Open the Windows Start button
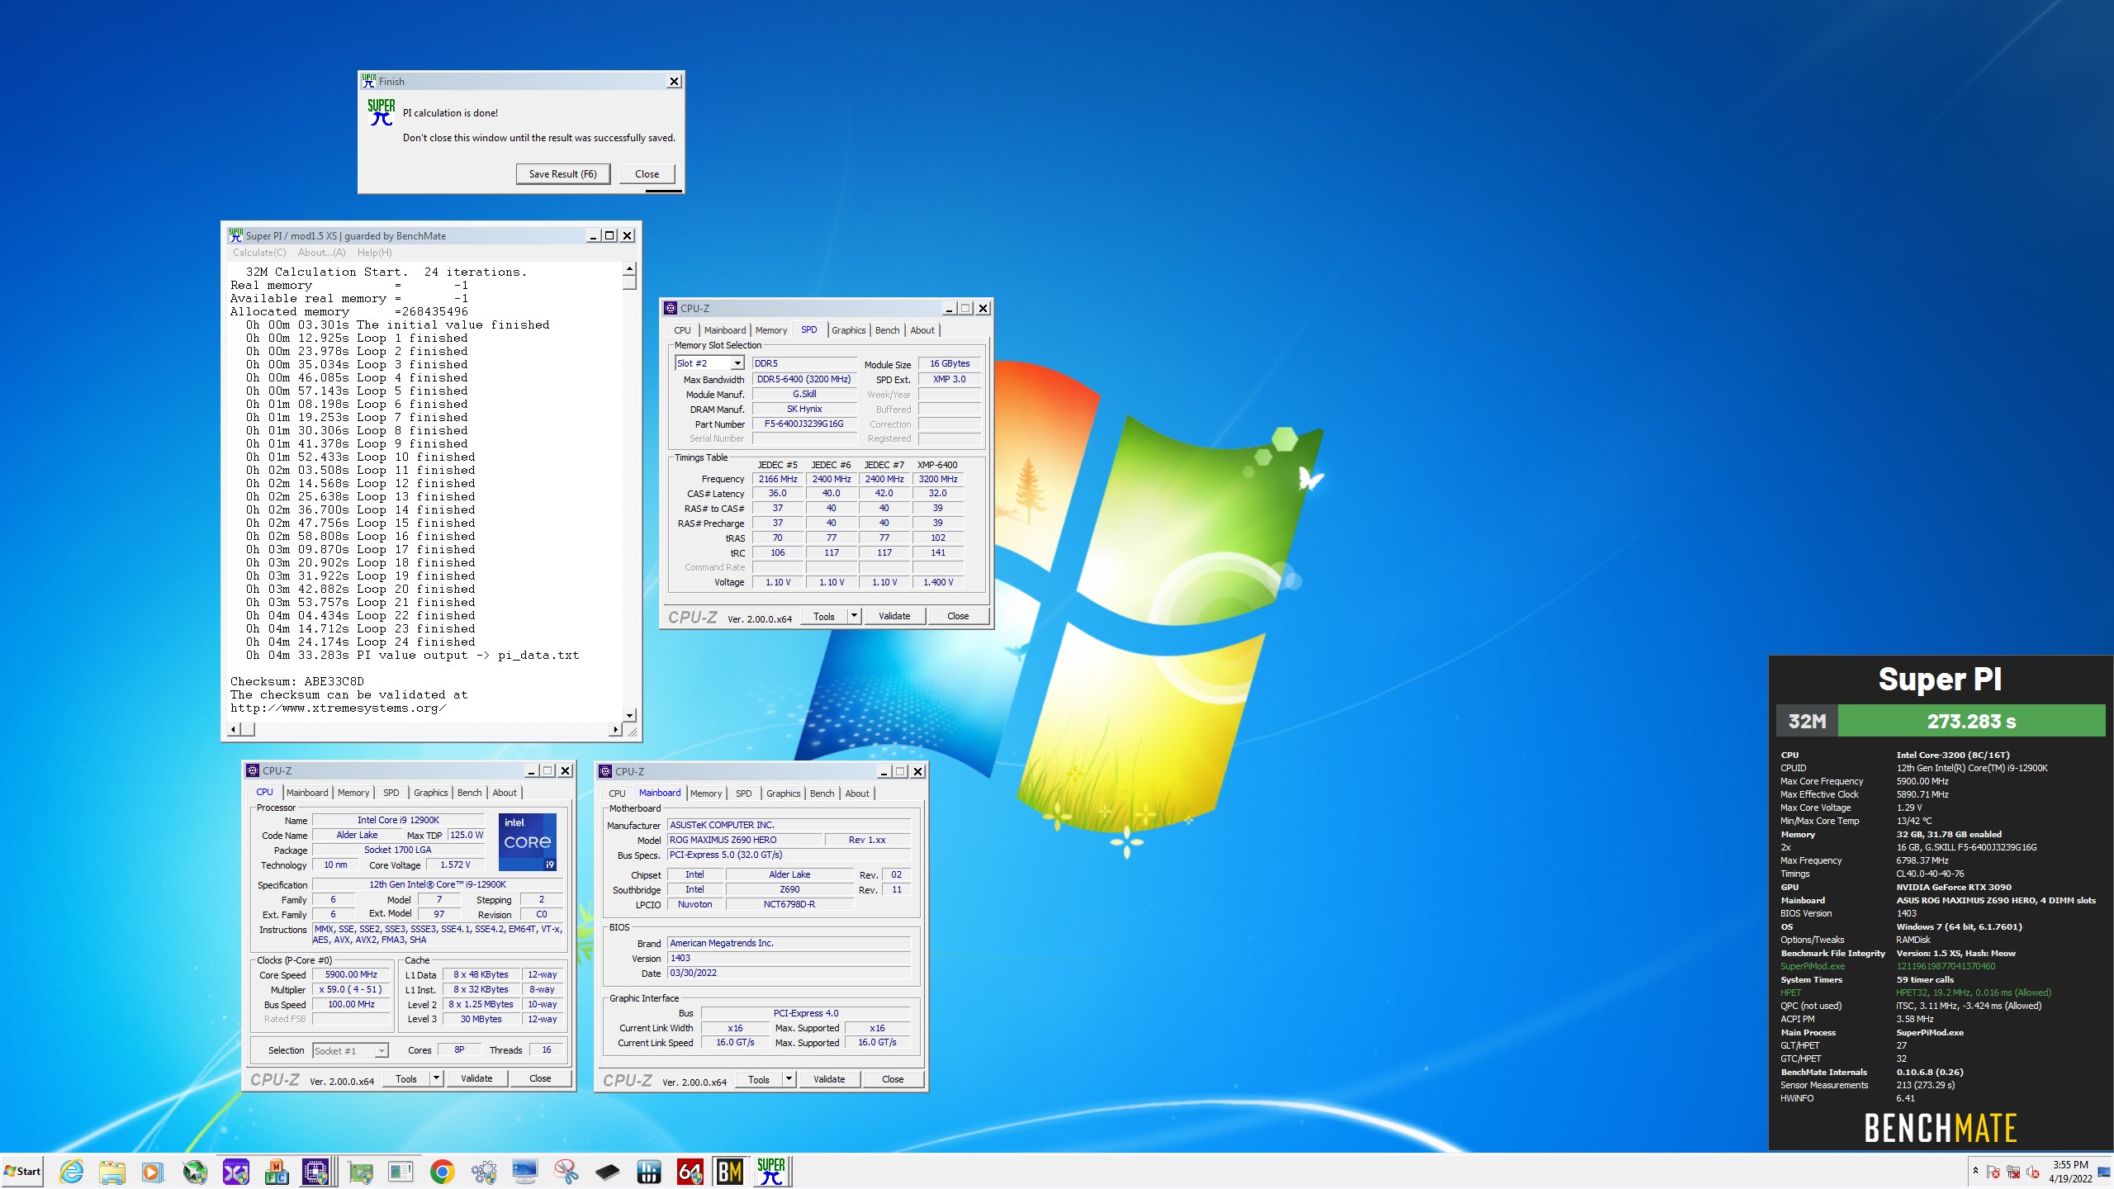Viewport: 2114px width, 1189px height. [x=22, y=1171]
